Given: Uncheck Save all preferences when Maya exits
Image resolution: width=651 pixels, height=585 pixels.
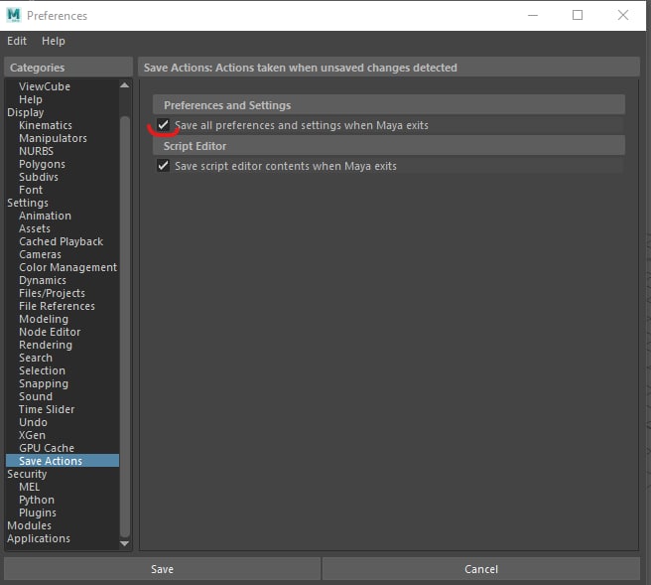Looking at the screenshot, I should 163,124.
